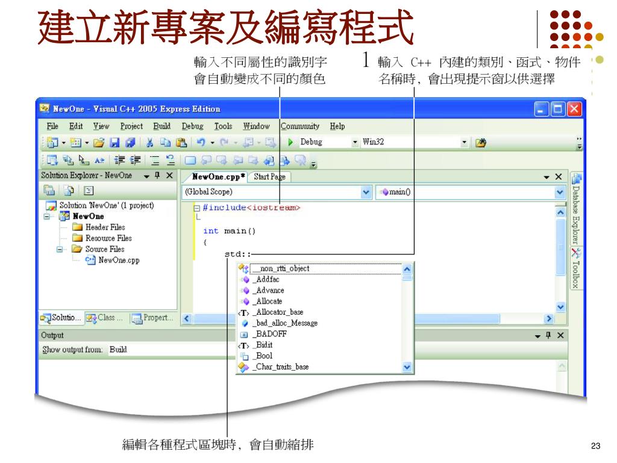Click the Increase Indent icon
Viewport: 617px width, 463px height.
136,160
